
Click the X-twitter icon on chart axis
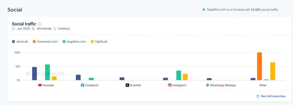(127, 85)
